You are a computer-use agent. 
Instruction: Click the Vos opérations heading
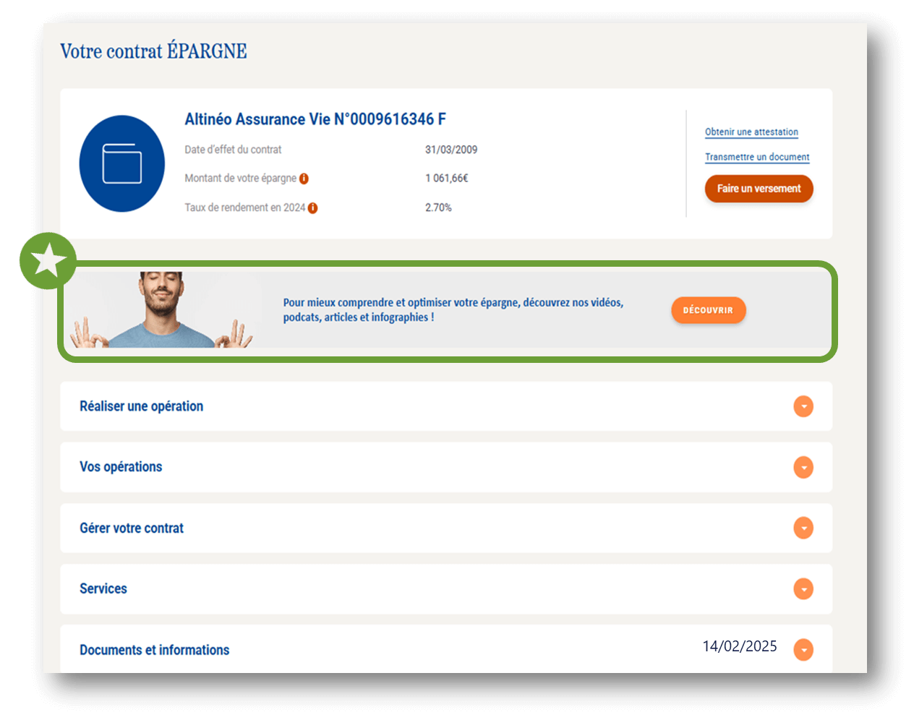121,467
